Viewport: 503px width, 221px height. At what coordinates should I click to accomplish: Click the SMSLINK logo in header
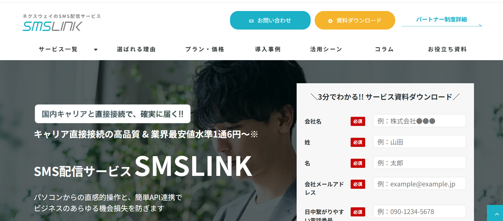pos(62,23)
